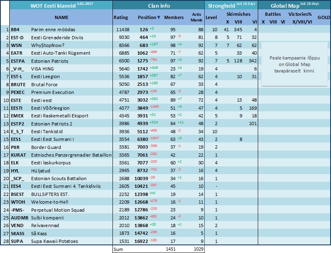The width and height of the screenshot is (331, 253).
Task: Click Supa Kawaii Potatoes
Action: [55, 241]
